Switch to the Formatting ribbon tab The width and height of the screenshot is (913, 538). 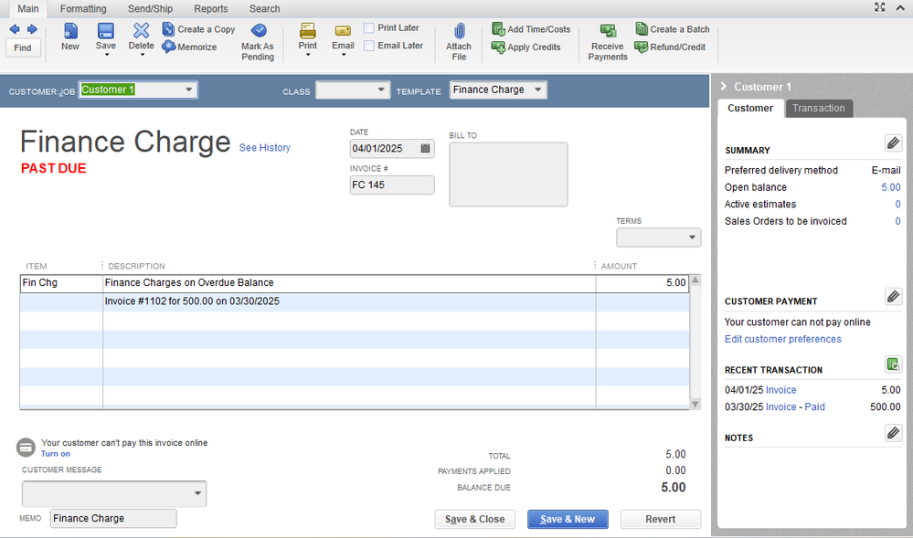(x=83, y=9)
